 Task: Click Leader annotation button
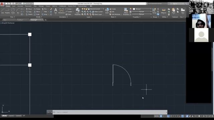(x=69, y=12)
